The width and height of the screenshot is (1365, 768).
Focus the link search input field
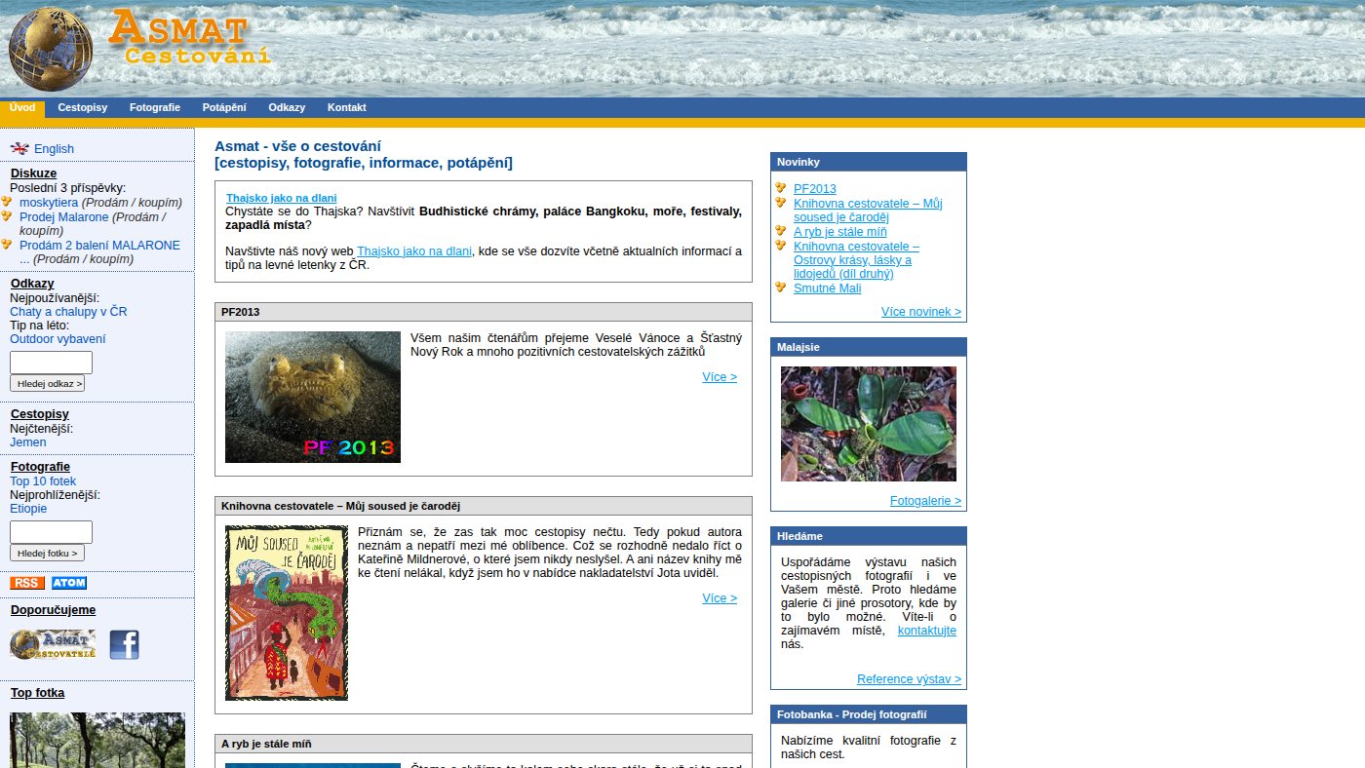tap(51, 363)
